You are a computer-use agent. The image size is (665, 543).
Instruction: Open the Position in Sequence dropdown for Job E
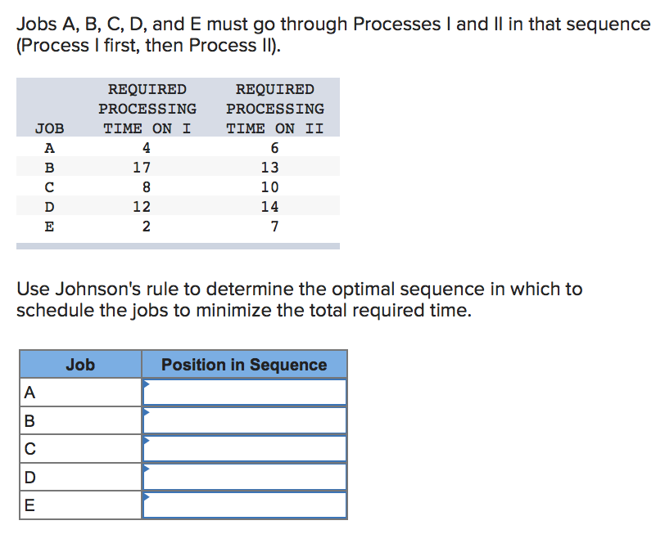pyautogui.click(x=243, y=505)
